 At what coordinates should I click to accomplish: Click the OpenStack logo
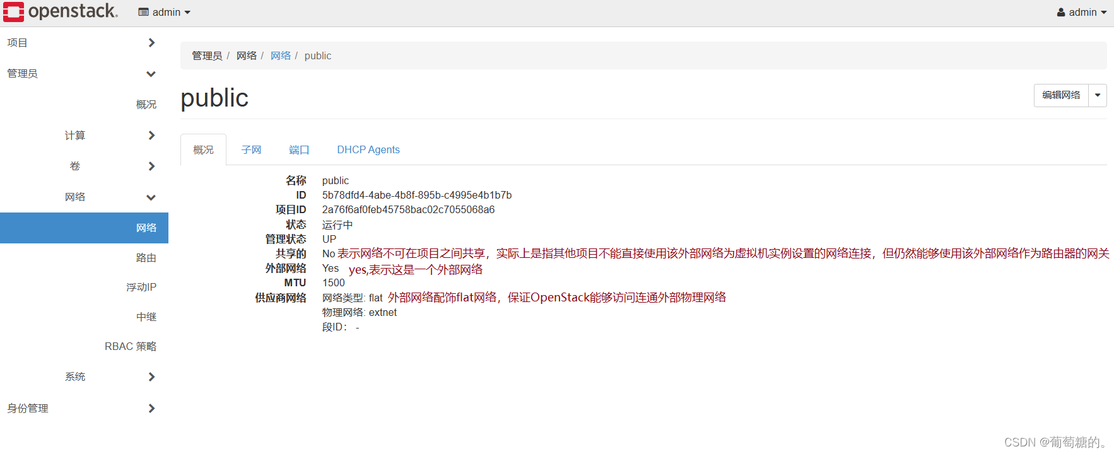click(61, 11)
